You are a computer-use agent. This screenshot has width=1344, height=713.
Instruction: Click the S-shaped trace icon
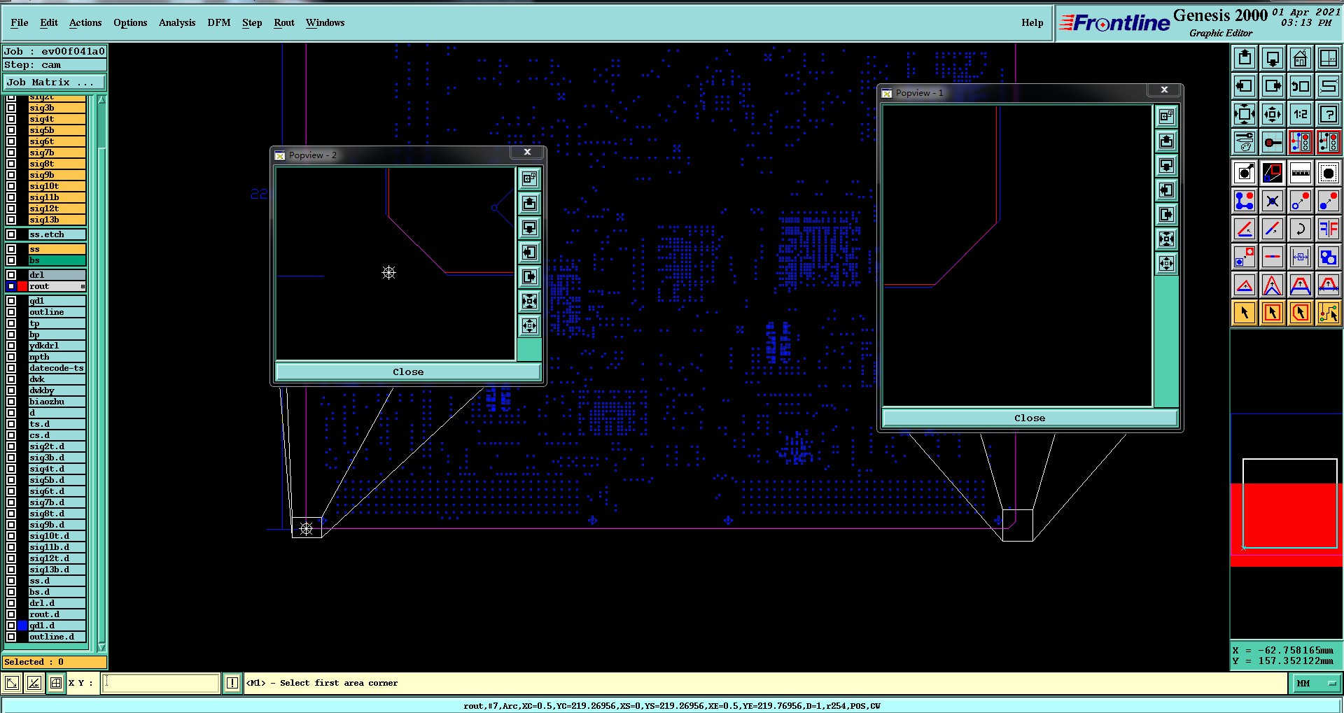click(x=1329, y=86)
